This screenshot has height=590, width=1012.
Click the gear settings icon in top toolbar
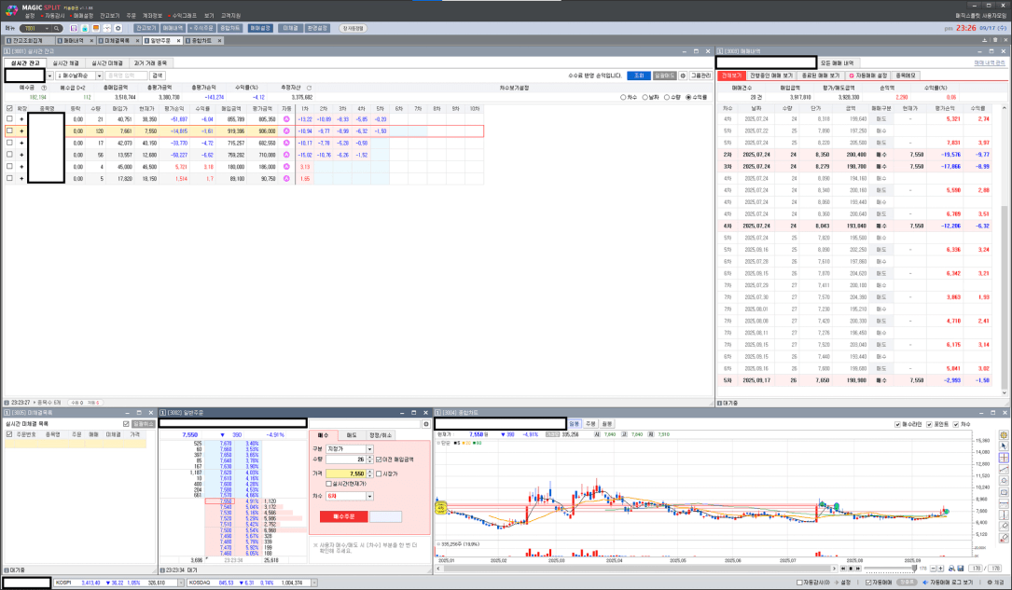click(118, 29)
